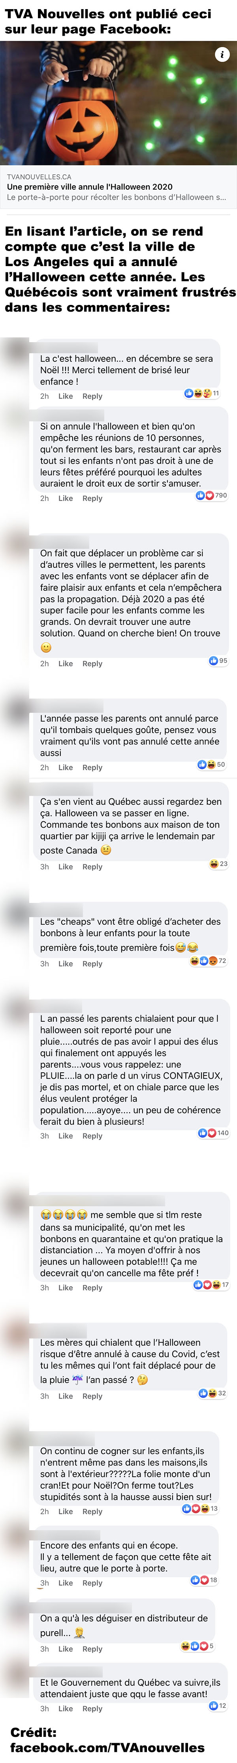Like the Gouvernement du Québec va suivre comment

click(x=66, y=1708)
